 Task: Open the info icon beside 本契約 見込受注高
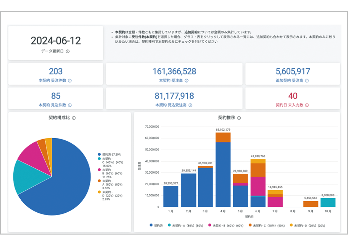(190, 105)
